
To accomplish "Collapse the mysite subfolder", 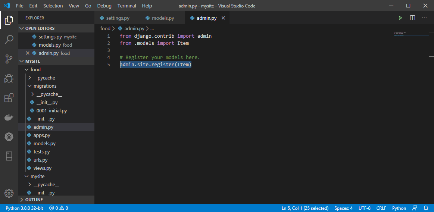I will point(56,176).
